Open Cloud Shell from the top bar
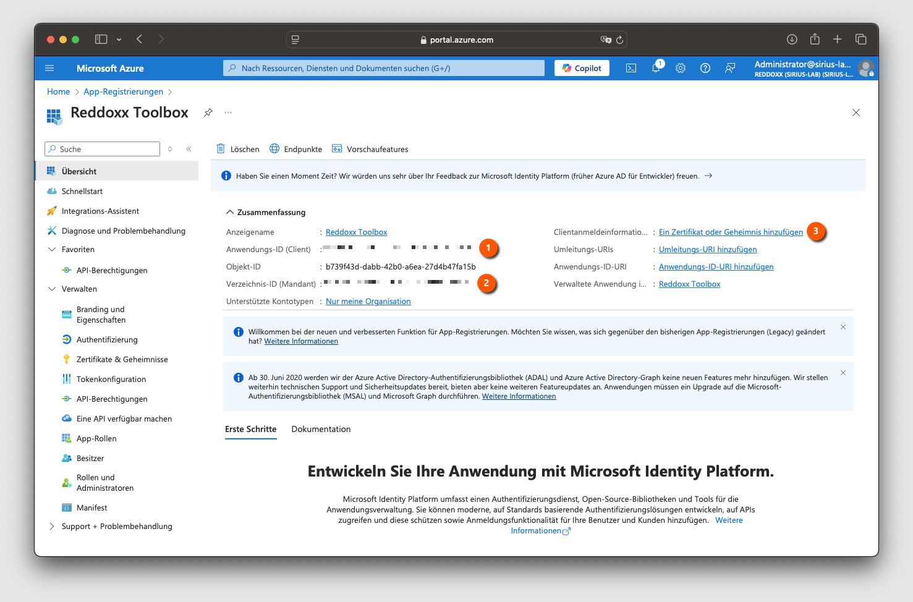This screenshot has width=913, height=602. pos(631,68)
